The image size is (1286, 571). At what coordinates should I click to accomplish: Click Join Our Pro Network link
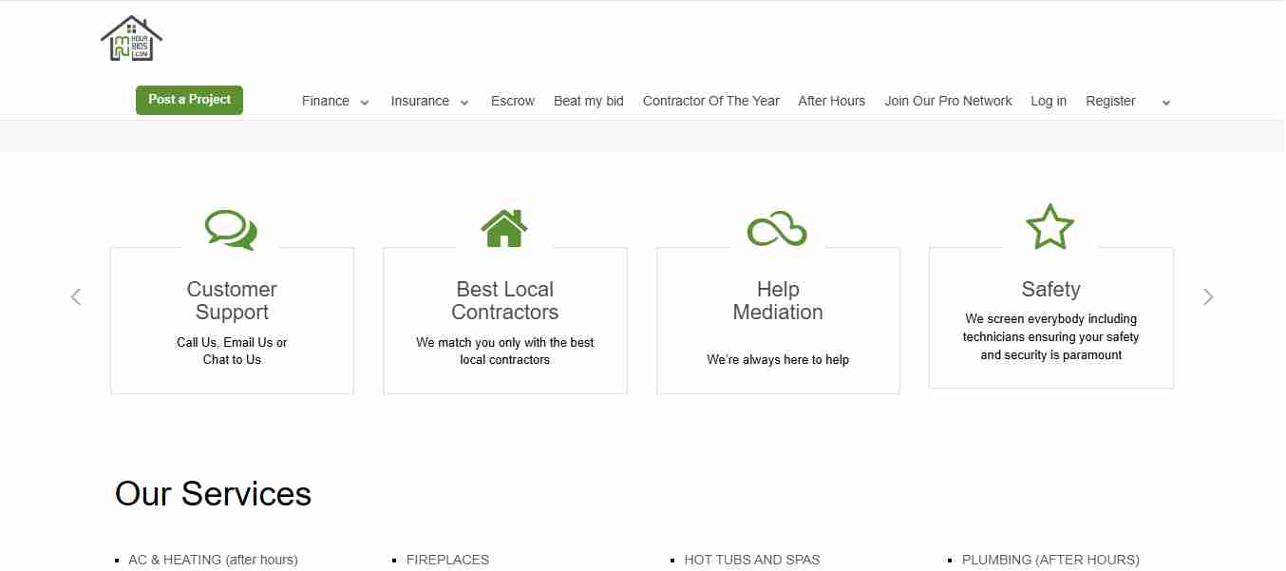click(948, 101)
